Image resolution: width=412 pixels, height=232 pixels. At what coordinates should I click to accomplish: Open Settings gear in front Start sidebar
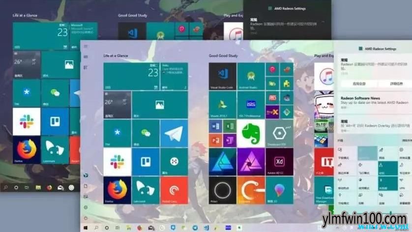(x=86, y=207)
